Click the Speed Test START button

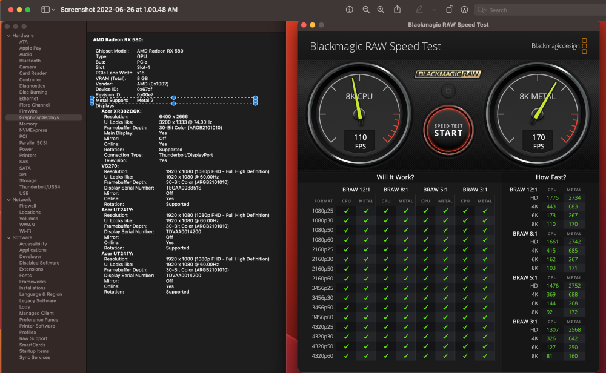click(x=448, y=131)
